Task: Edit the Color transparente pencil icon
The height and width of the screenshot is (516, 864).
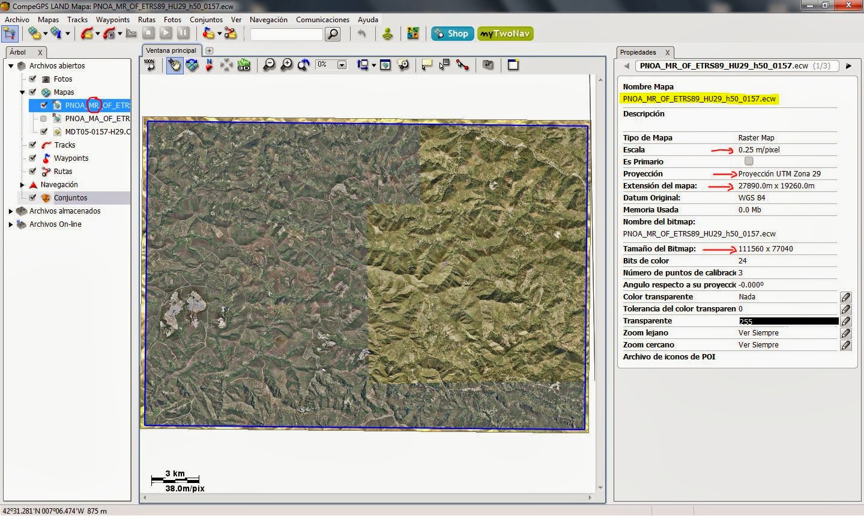Action: point(845,297)
